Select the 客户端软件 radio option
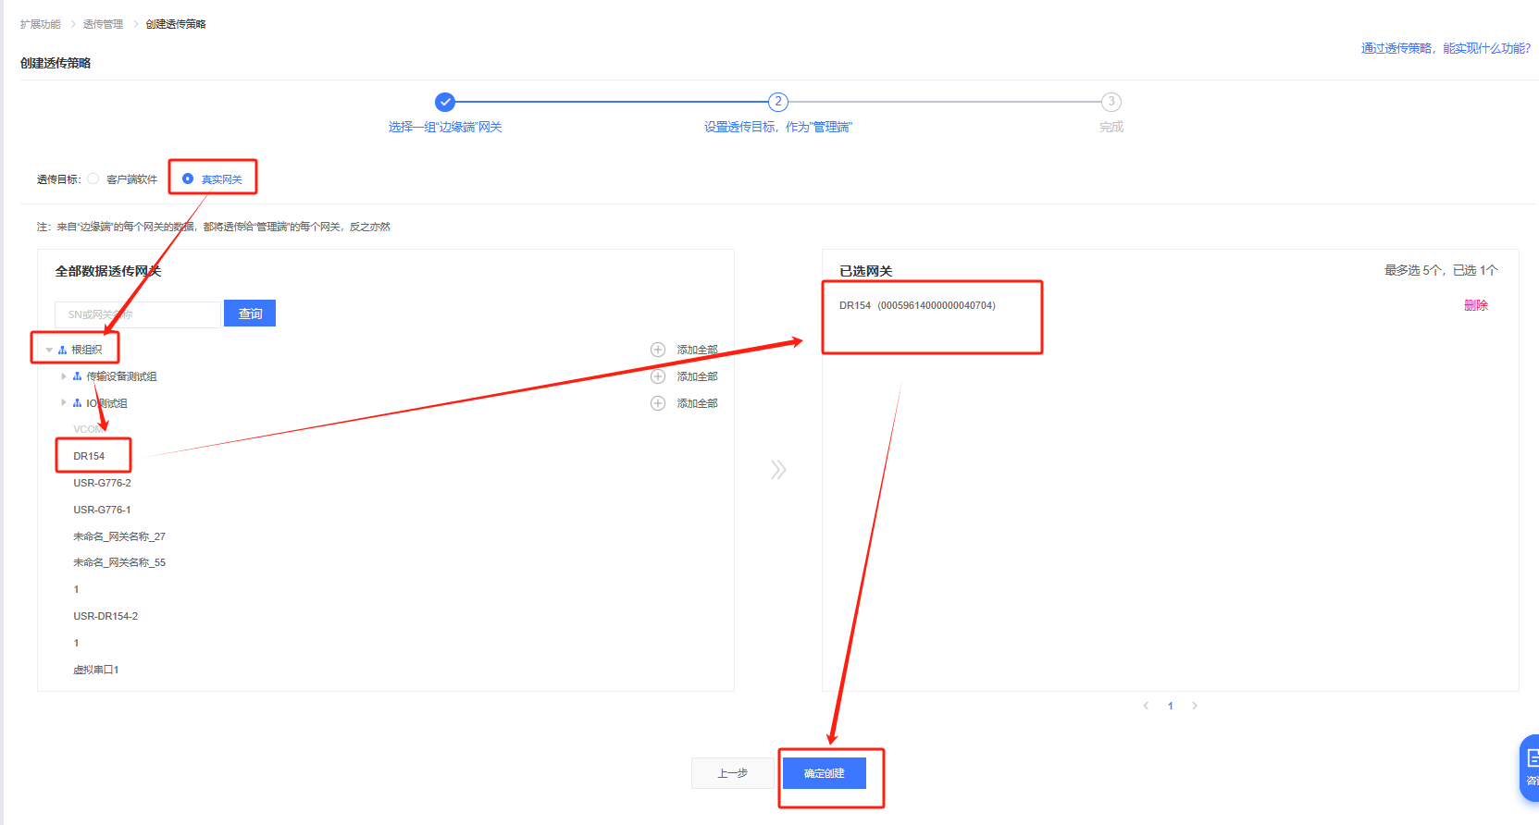Screen dimensions: 1539x825 pos(93,179)
